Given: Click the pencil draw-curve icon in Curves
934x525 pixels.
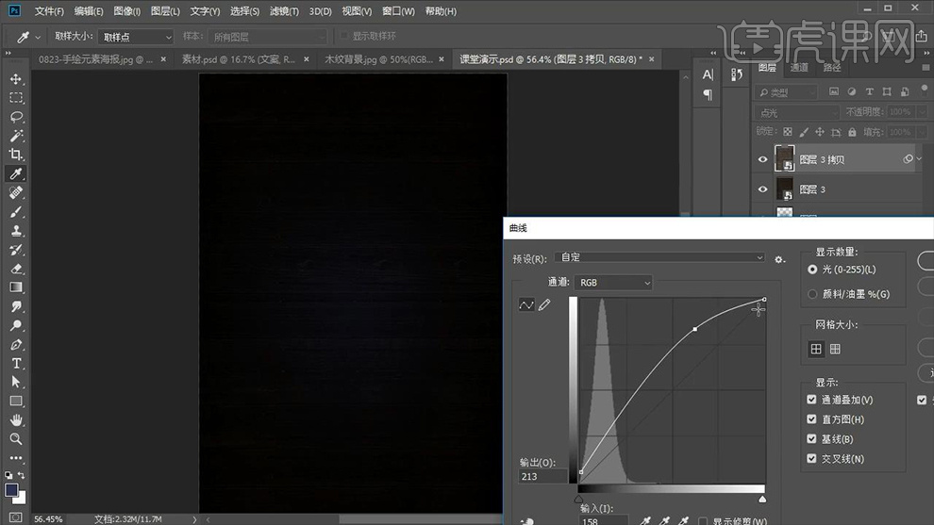Looking at the screenshot, I should [x=544, y=305].
